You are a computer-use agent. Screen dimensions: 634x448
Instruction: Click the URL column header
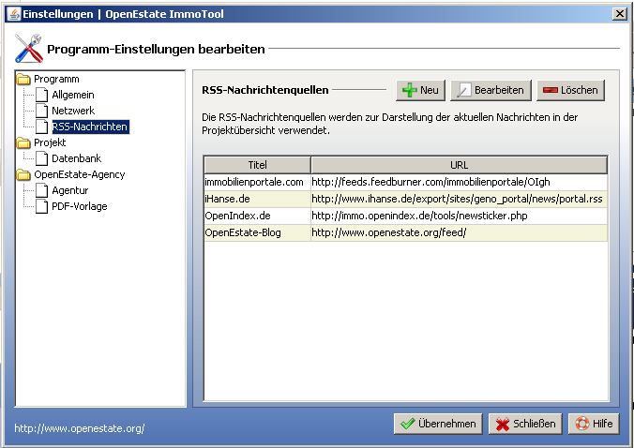pyautogui.click(x=459, y=165)
